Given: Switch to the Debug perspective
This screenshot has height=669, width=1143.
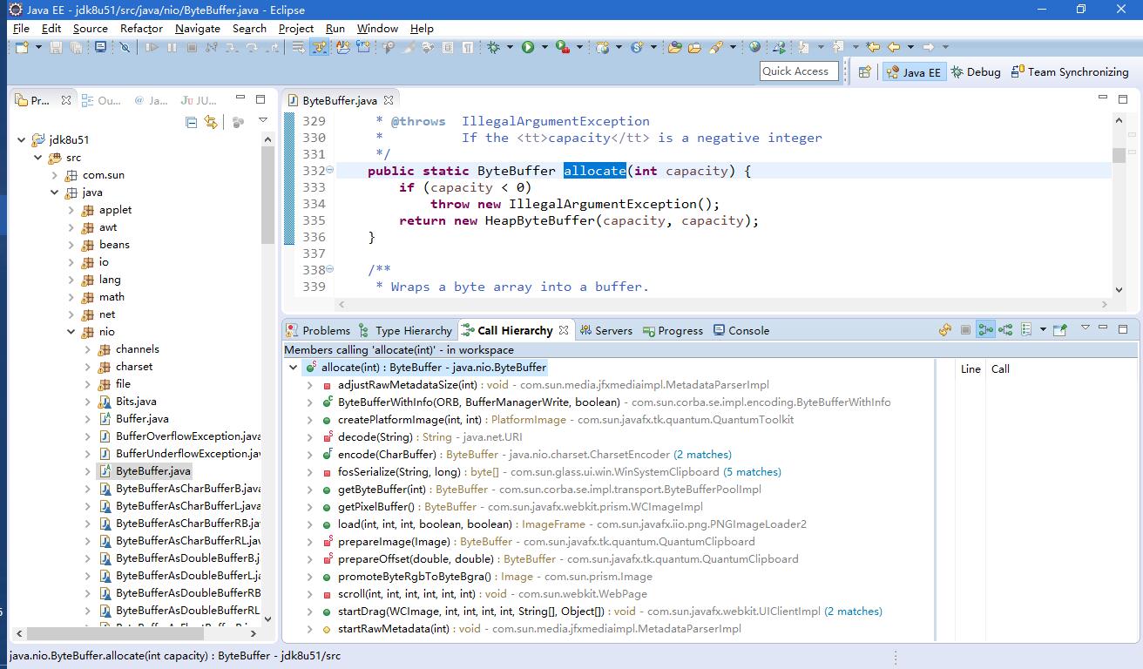Looking at the screenshot, I should coord(976,72).
